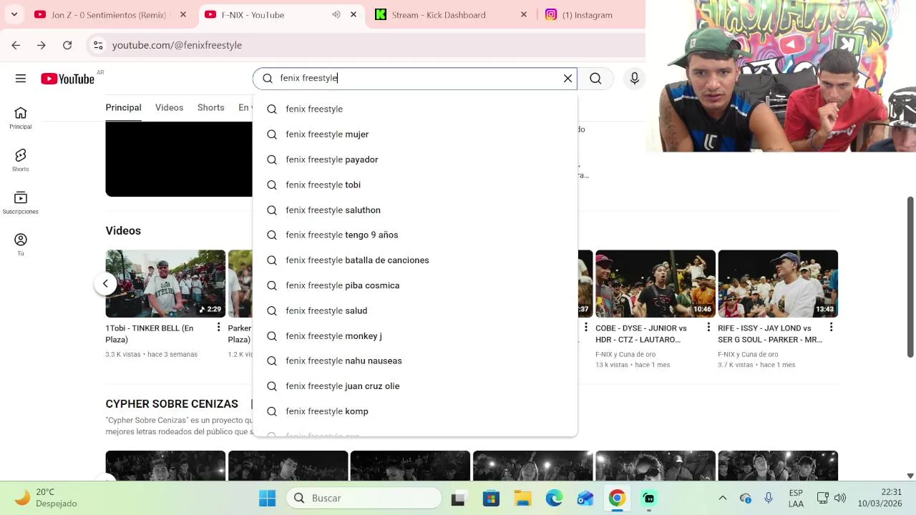Open the RIFE - ISSY - JAY LOND video thumbnail
916x515 pixels.
coord(778,283)
